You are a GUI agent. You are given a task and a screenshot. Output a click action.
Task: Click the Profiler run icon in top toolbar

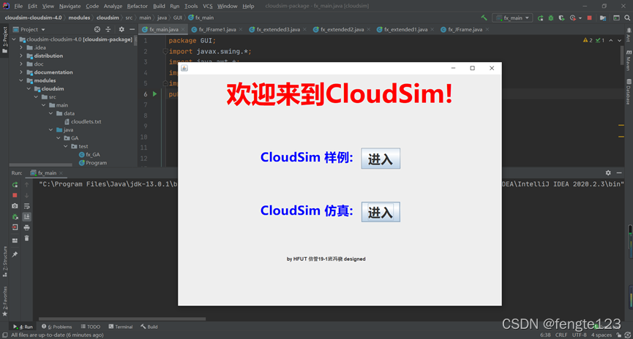[x=573, y=18]
